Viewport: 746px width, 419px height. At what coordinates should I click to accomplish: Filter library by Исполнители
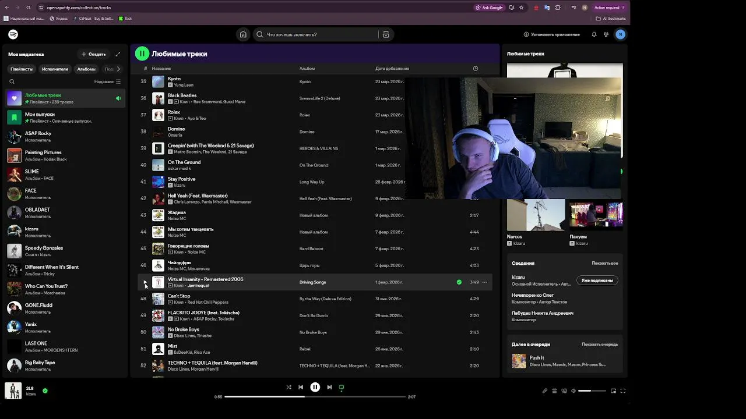55,69
